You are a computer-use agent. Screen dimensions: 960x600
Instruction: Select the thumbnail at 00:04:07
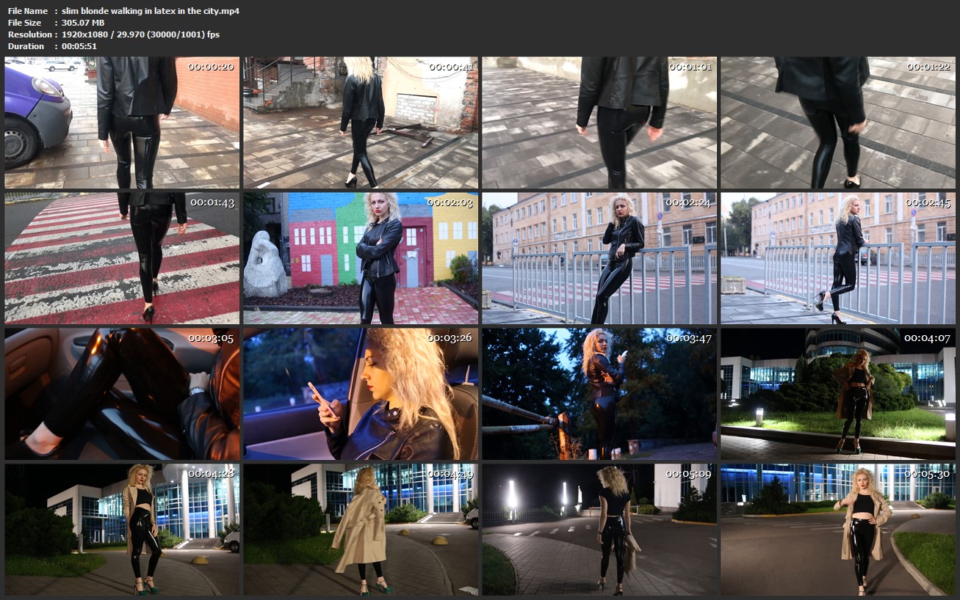point(838,394)
